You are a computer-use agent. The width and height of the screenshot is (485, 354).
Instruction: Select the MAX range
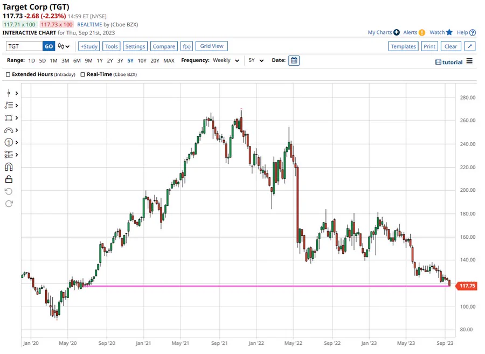point(169,60)
